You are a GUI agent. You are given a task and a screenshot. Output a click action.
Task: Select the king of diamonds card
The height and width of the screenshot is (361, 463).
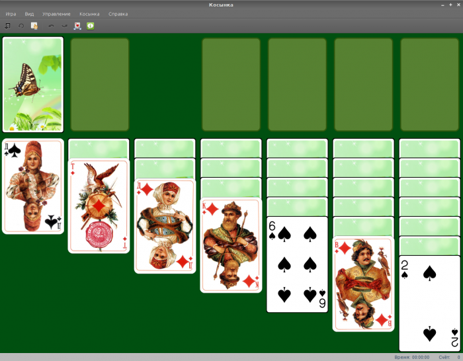pos(231,245)
